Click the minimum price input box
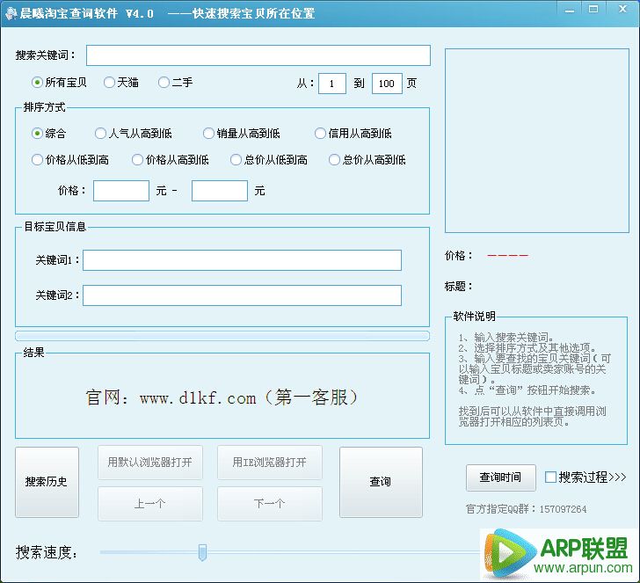Viewport: 640px width, 583px height. [121, 191]
